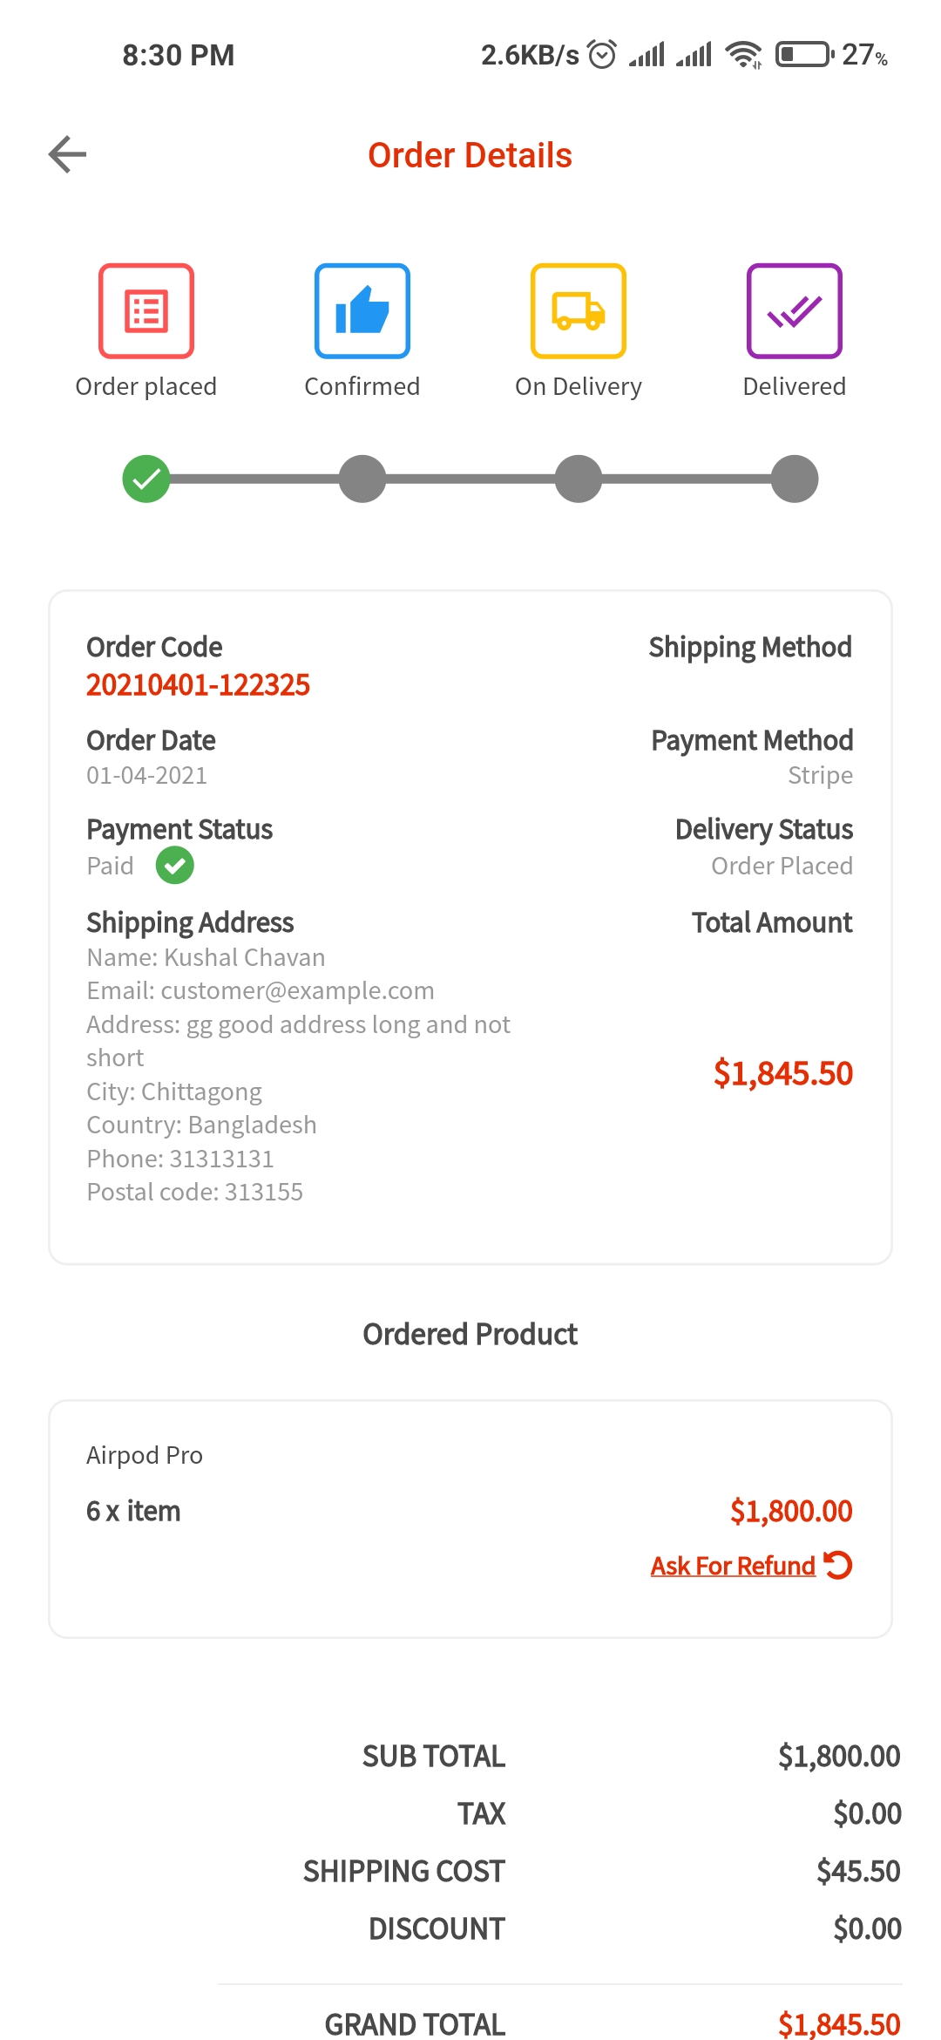Tap the green completed step on progress bar
Image resolution: width=941 pixels, height=2040 pixels.
point(146,479)
